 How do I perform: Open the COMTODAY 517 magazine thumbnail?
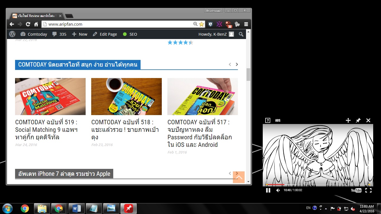pyautogui.click(x=202, y=96)
